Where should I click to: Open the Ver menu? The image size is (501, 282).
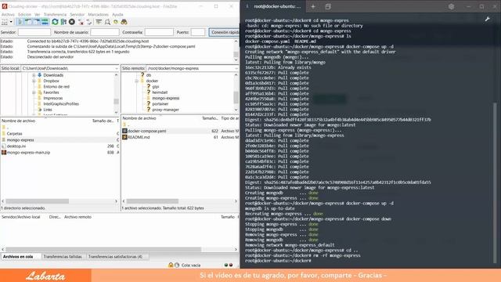pyautogui.click(x=37, y=14)
